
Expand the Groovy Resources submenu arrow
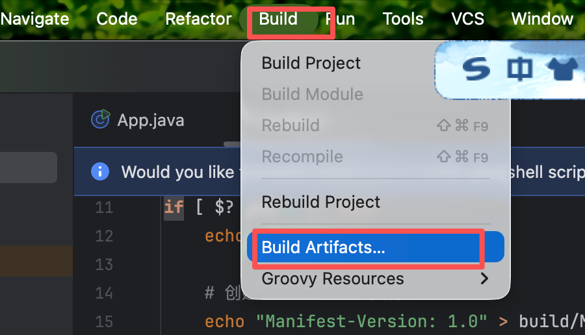(484, 279)
